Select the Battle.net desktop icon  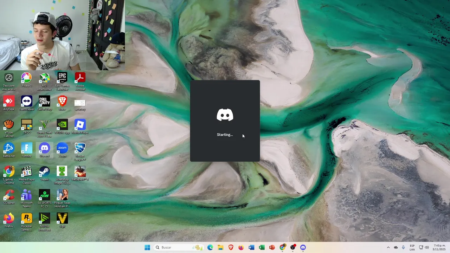pos(9,151)
